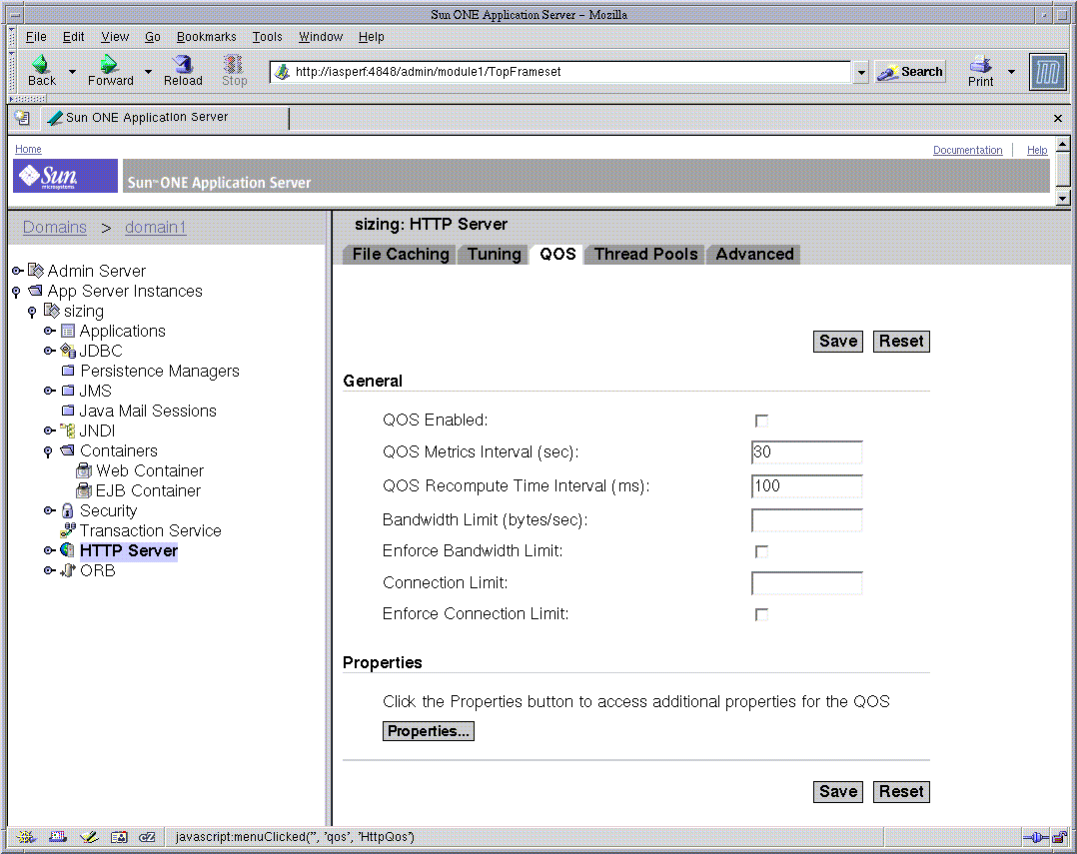Click the Persistence Managers folder icon
The width and height of the screenshot is (1077, 854).
point(68,371)
